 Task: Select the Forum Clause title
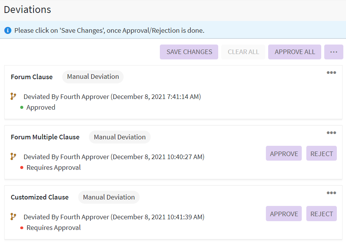pos(32,77)
